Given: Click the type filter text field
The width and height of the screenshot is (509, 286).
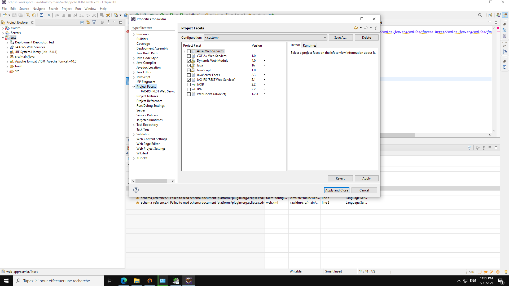Looking at the screenshot, I should tap(153, 28).
